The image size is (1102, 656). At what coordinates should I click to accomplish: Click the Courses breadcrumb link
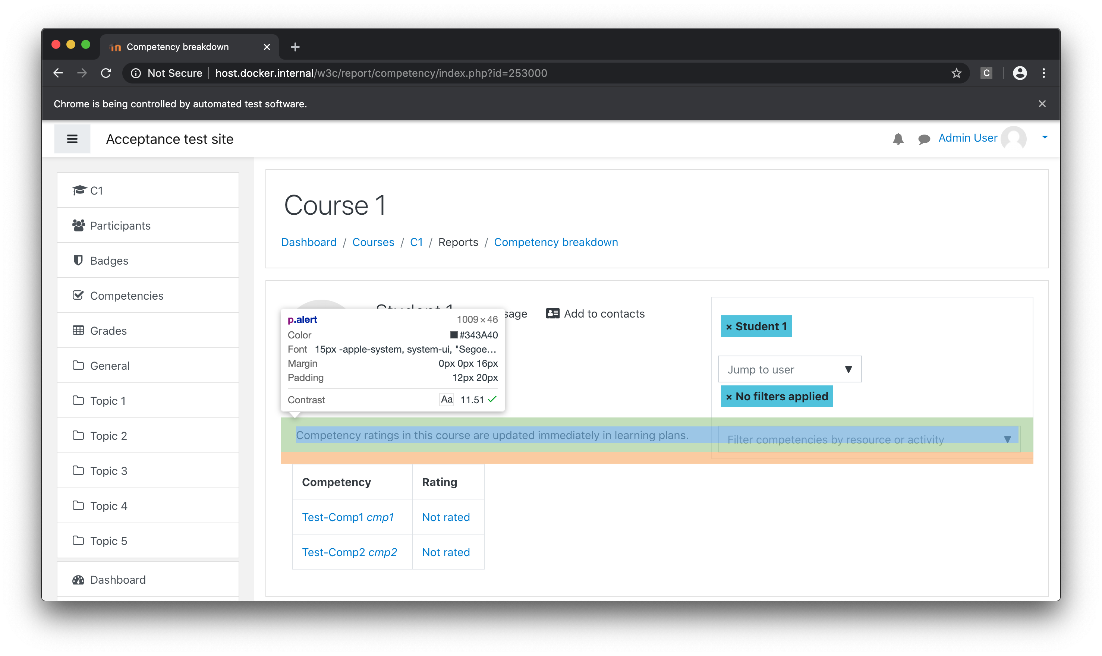[x=373, y=242]
